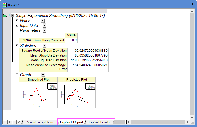Add a new sheet with plus button
197x127 pixels.
tap(14, 122)
